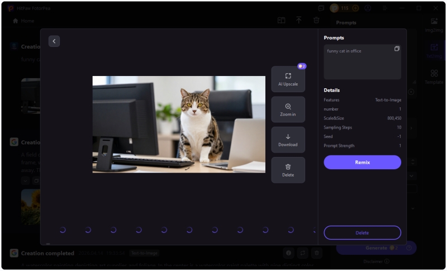The image size is (447, 271).
Task: Click the prompt text box
Action: [362, 62]
